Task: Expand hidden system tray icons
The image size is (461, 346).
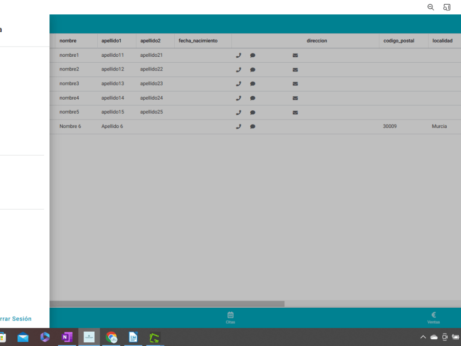Action: coord(423,337)
